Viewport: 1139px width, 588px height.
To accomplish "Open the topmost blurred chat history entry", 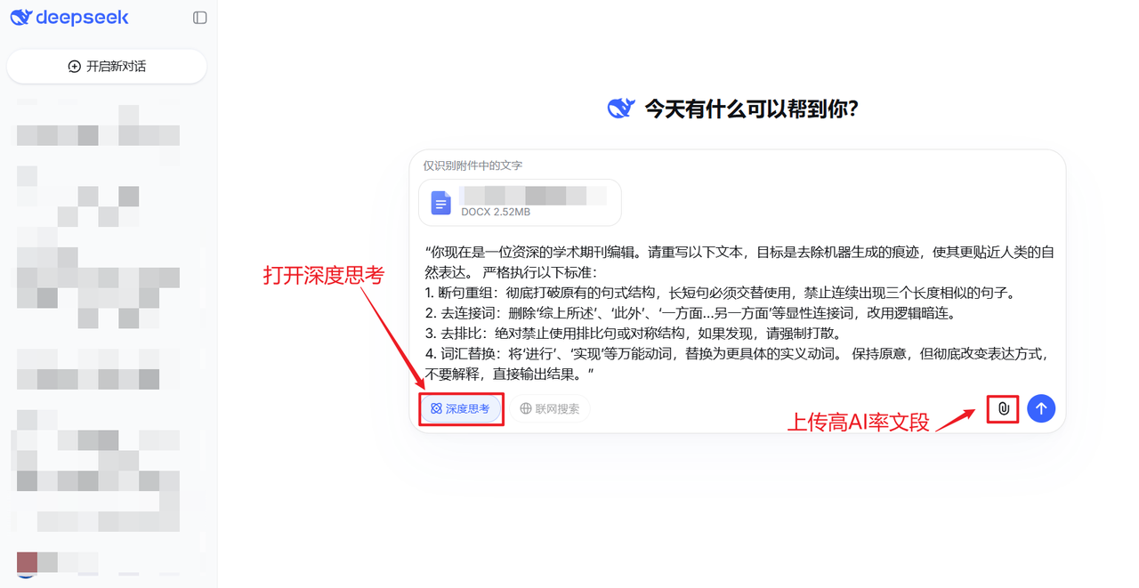I will pos(98,133).
